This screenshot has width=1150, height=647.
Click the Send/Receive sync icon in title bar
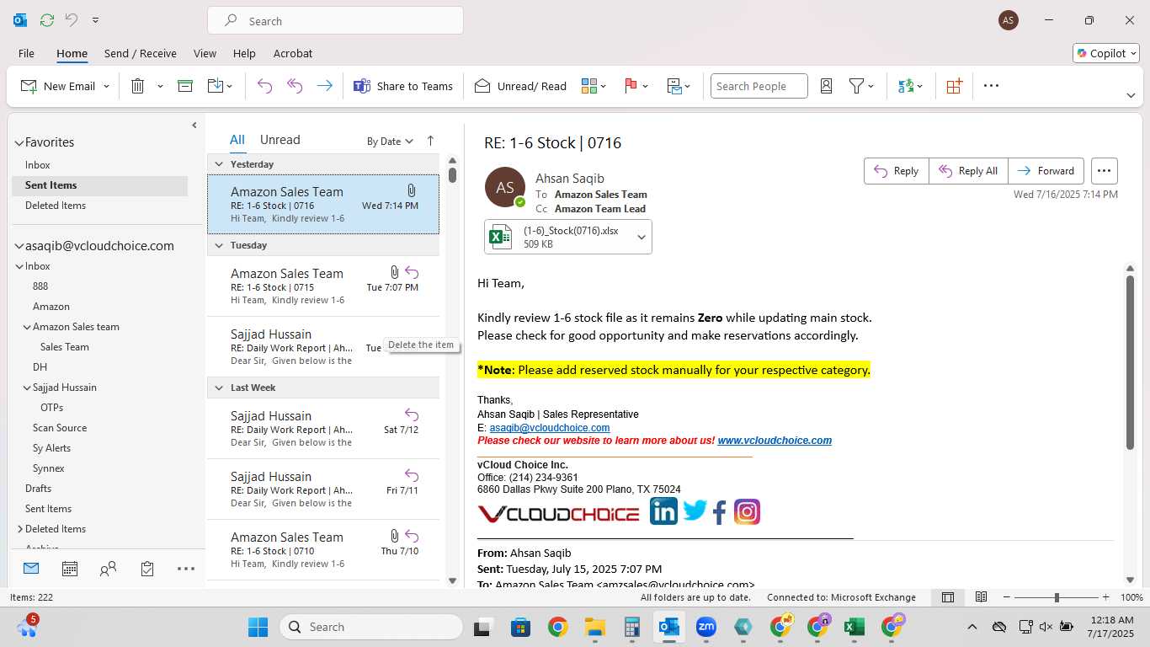pyautogui.click(x=47, y=19)
